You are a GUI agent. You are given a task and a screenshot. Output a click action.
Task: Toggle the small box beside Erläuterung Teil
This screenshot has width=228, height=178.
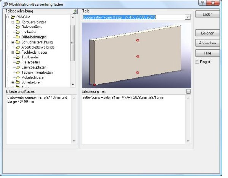188,91
